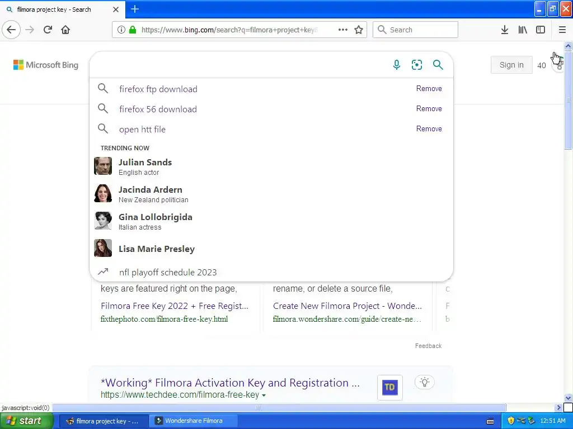
Task: Click the rewards points count of 40
Action: pyautogui.click(x=541, y=65)
